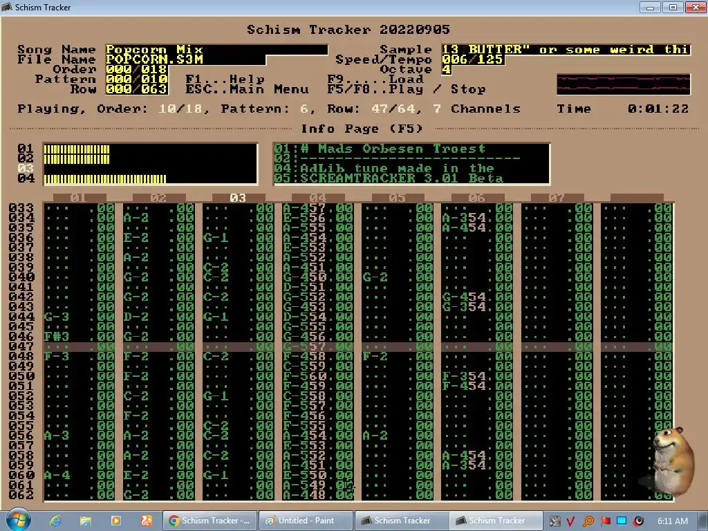Click note D-2 on row 044
Viewport: 708px width, 531px height.
136,317
